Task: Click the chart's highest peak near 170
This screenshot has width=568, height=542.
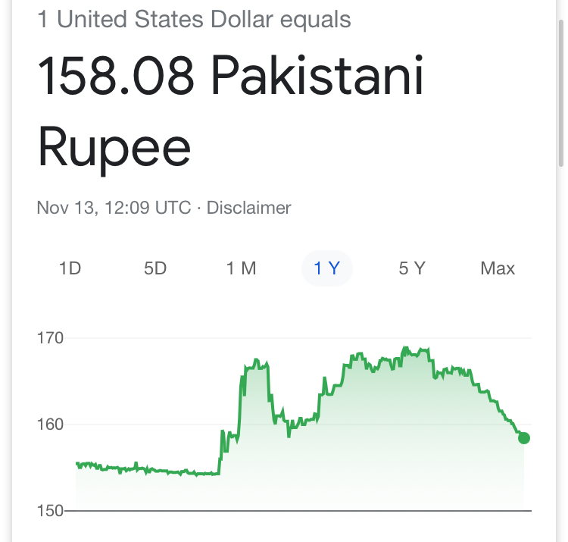Action: click(405, 348)
